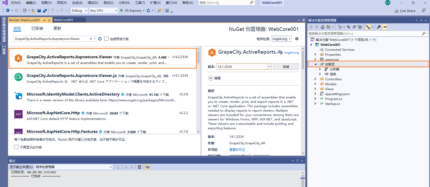Viewport: 430px width, 187px height.
Task: Click the new project icon in toolbar
Action: click(24, 11)
